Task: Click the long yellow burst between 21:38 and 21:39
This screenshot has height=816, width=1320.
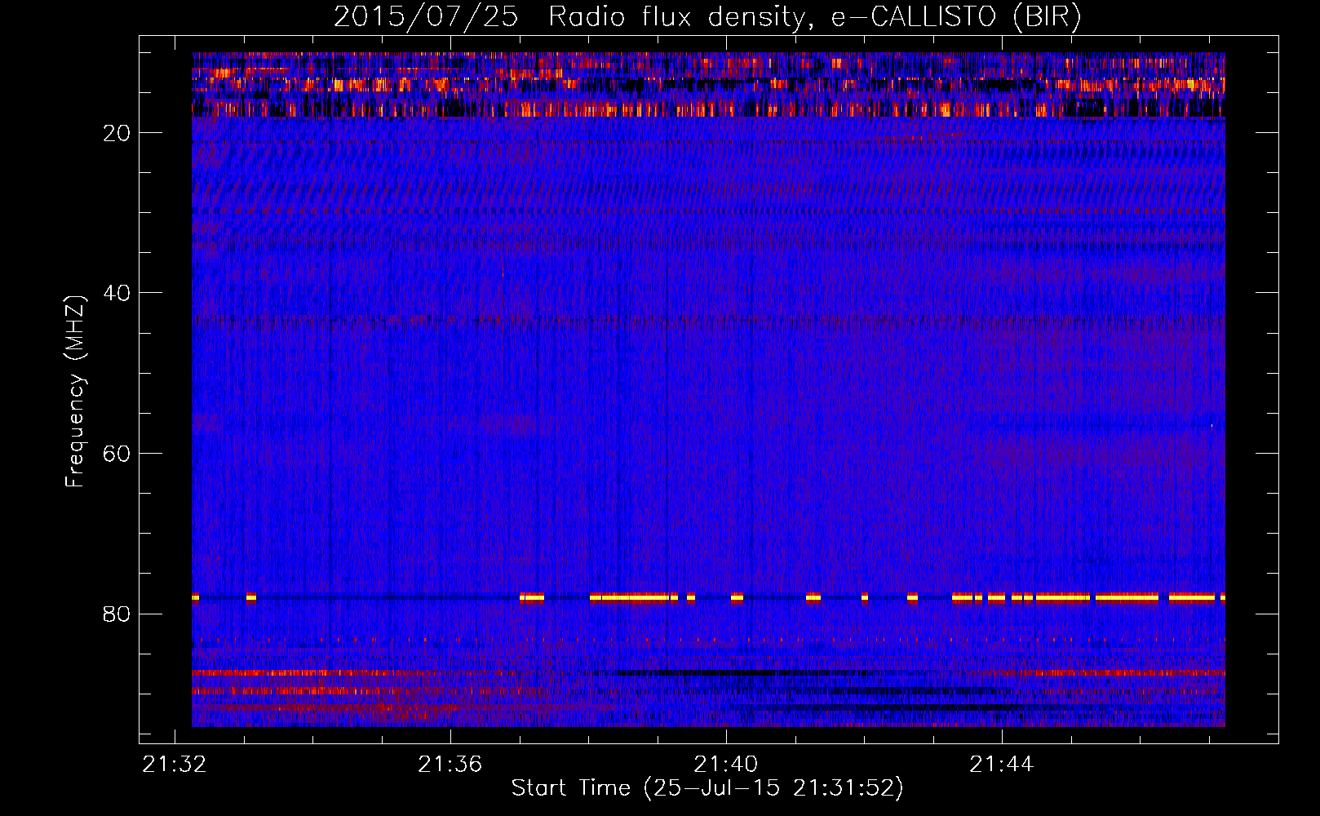Action: [x=634, y=597]
